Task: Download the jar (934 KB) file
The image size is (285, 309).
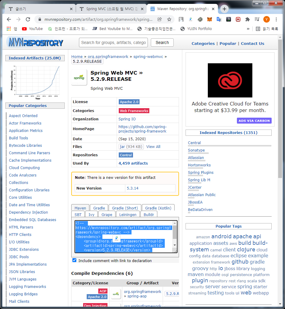Action: (131, 146)
